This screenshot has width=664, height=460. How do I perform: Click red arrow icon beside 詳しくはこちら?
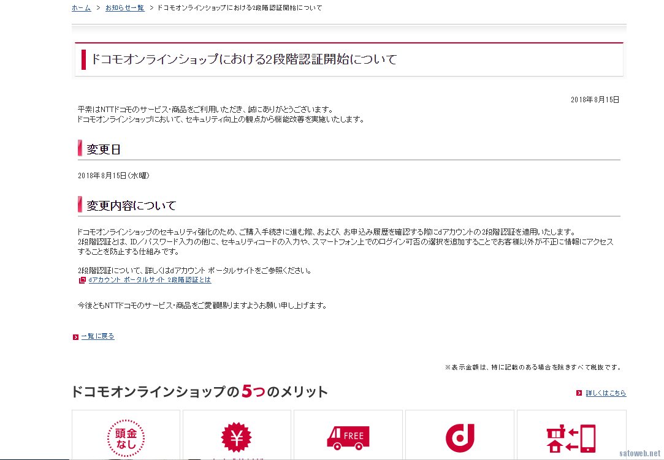click(579, 393)
